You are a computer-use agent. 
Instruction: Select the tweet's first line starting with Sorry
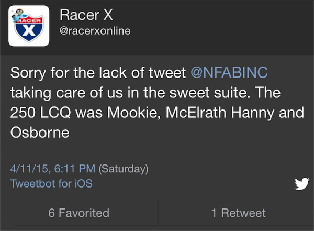[x=99, y=73]
